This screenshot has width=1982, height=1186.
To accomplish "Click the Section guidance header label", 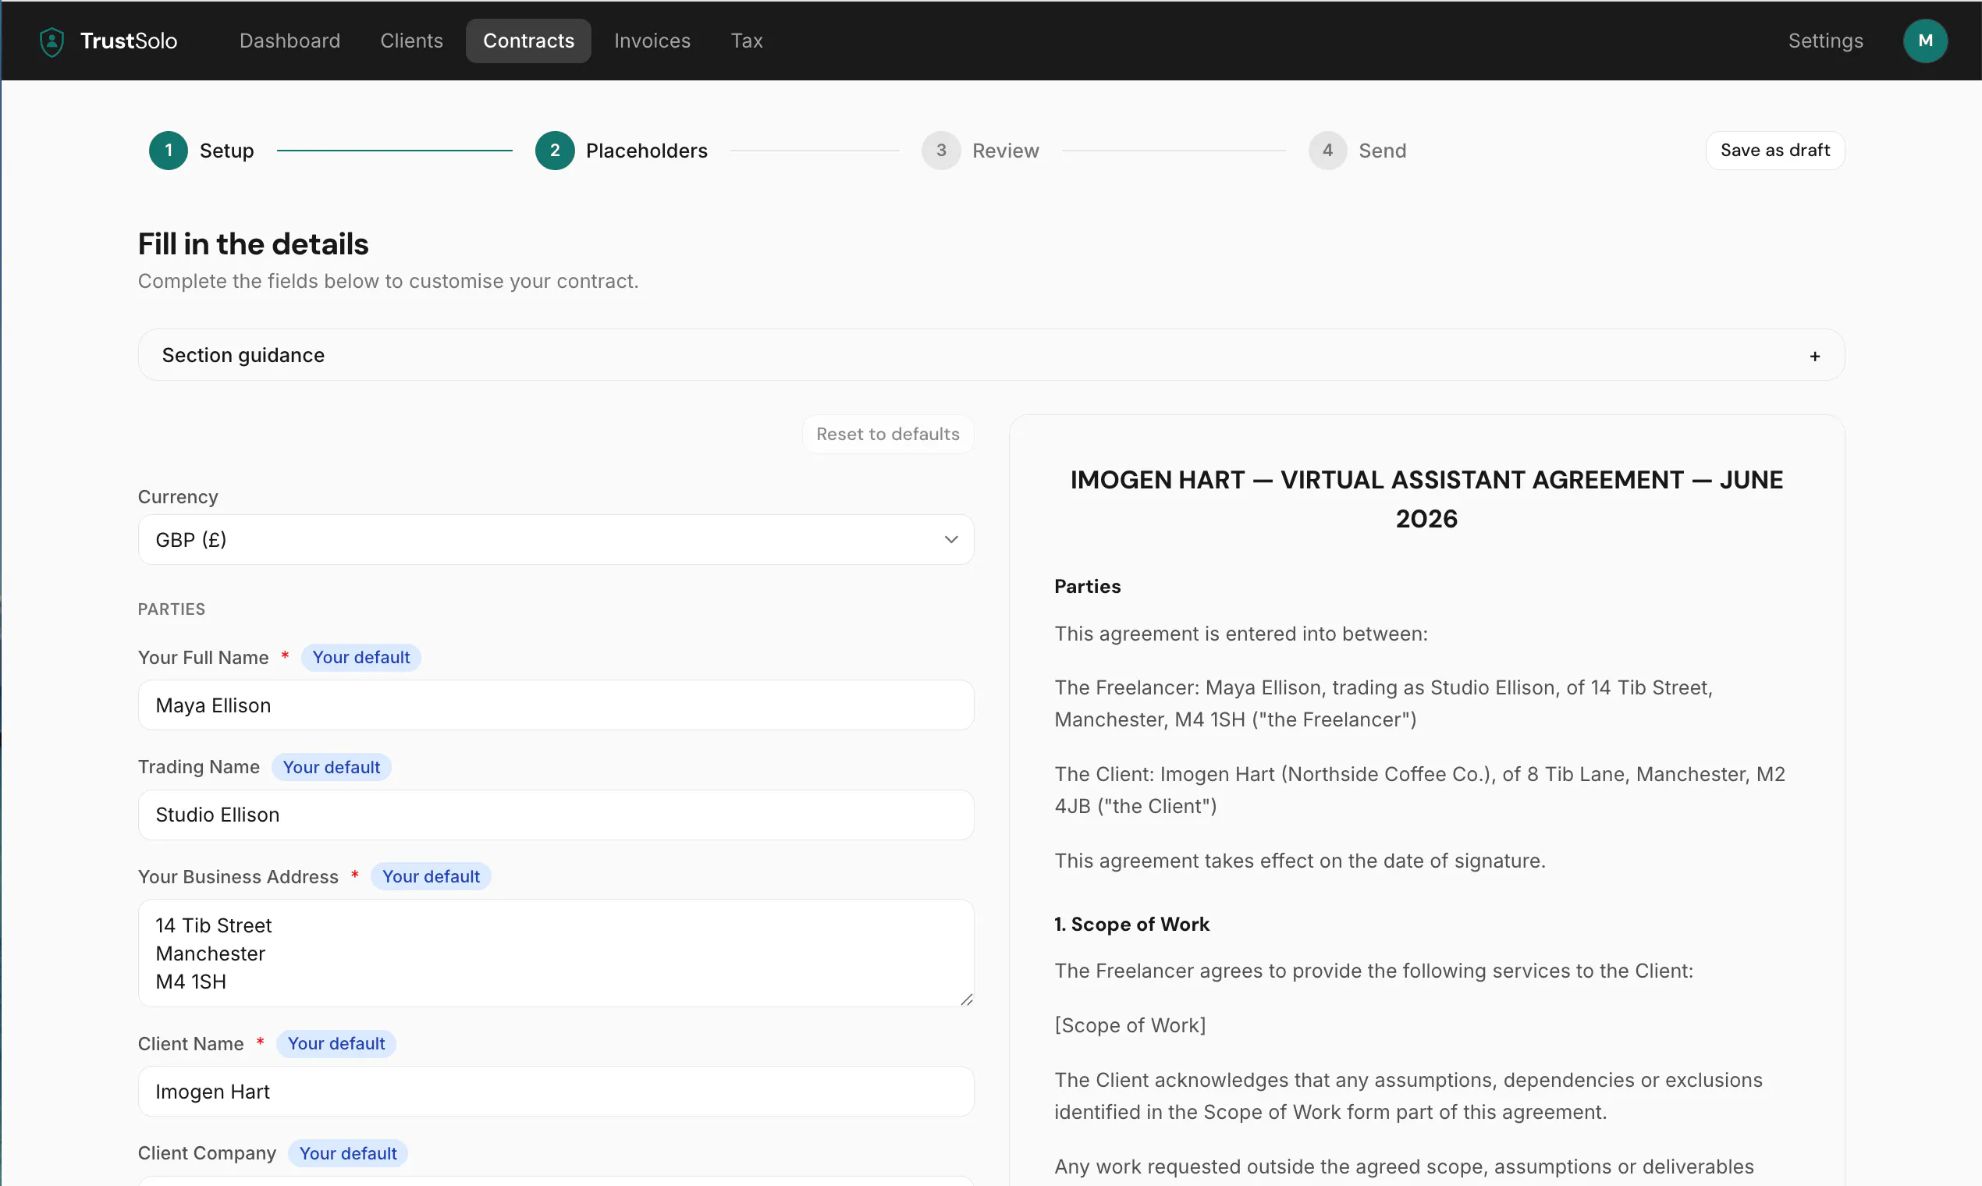I will (x=243, y=355).
